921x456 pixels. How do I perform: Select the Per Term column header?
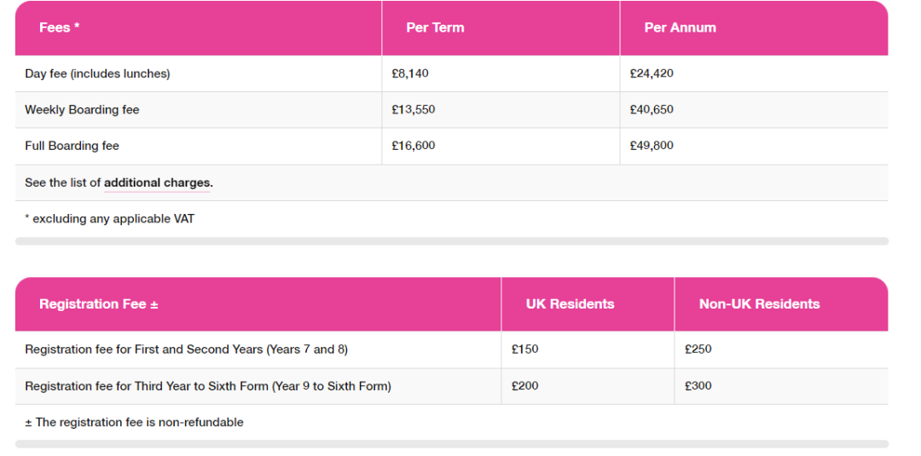click(435, 27)
